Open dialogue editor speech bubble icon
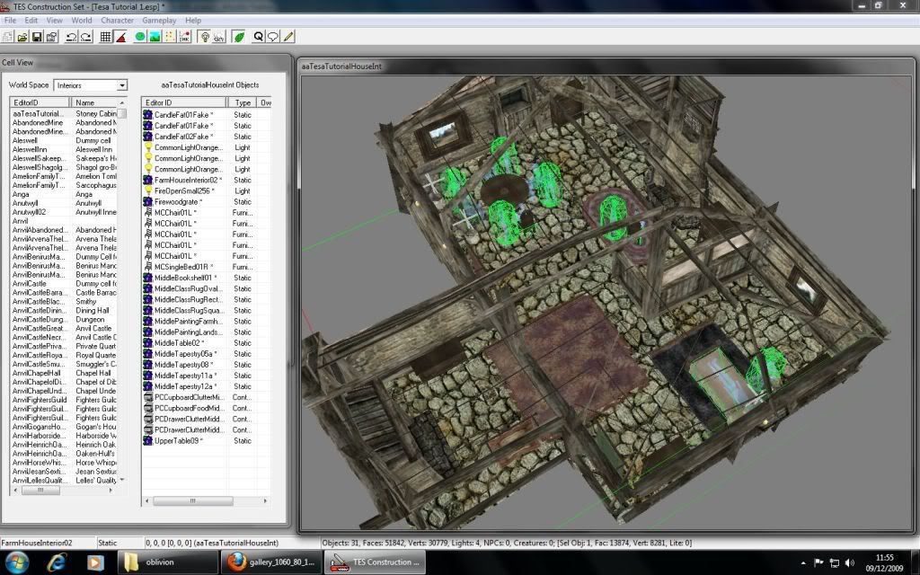 pos(273,37)
